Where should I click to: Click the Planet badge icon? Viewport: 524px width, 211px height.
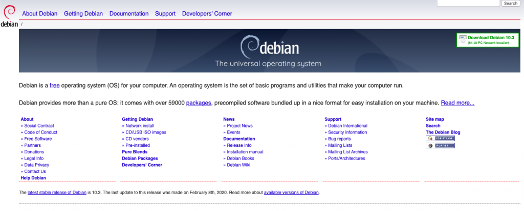440,145
